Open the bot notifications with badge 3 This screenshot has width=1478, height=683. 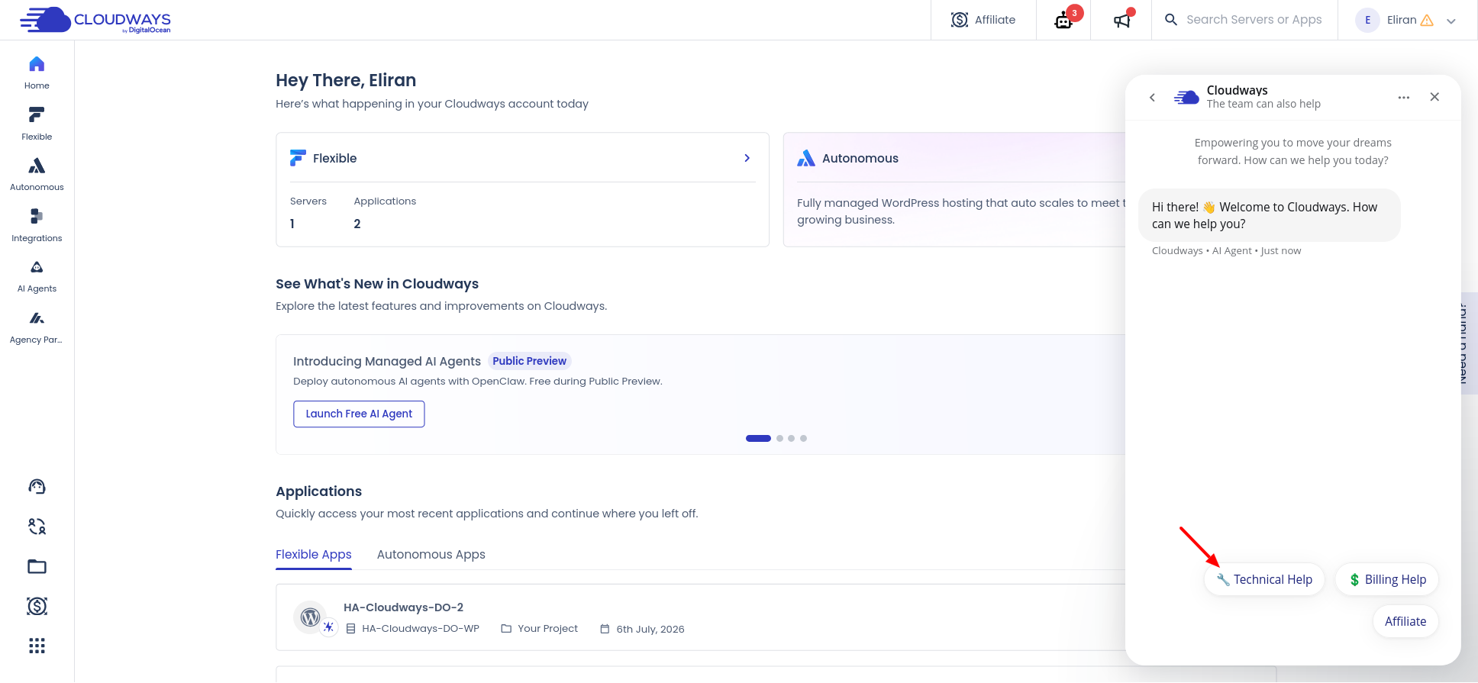[x=1064, y=20]
